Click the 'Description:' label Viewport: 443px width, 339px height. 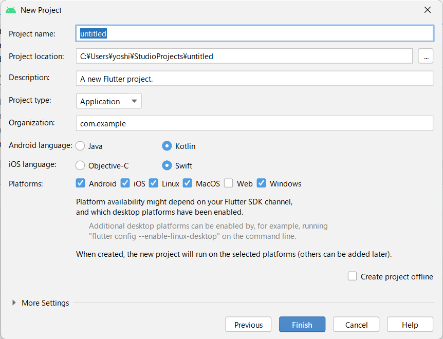tap(29, 78)
